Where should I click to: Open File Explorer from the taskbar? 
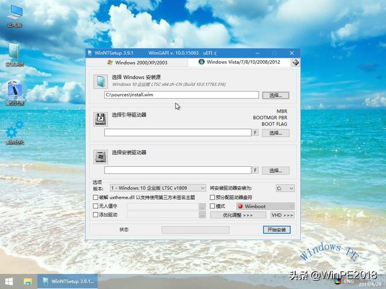tap(28, 282)
